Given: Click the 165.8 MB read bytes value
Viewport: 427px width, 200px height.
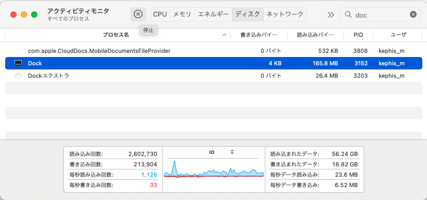Looking at the screenshot, I should pyautogui.click(x=325, y=63).
